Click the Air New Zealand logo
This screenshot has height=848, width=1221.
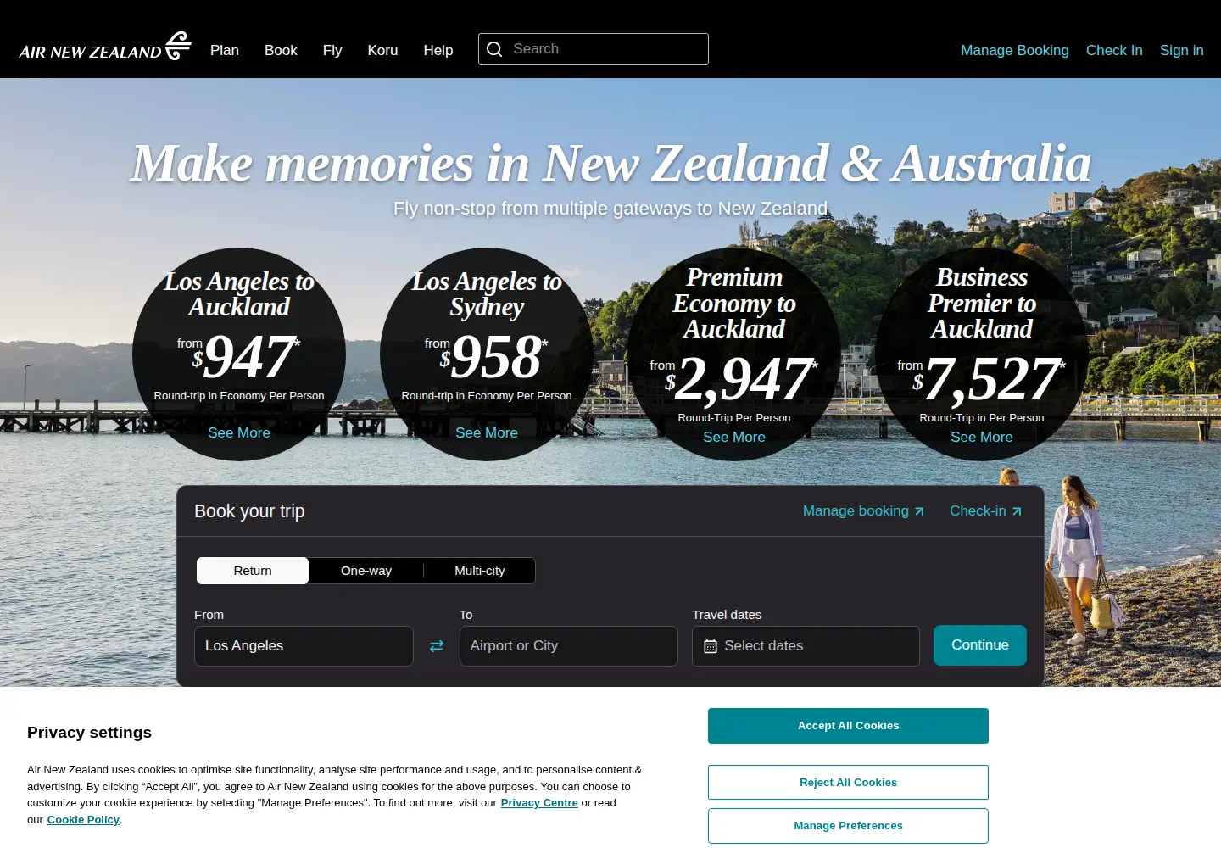pos(105,47)
